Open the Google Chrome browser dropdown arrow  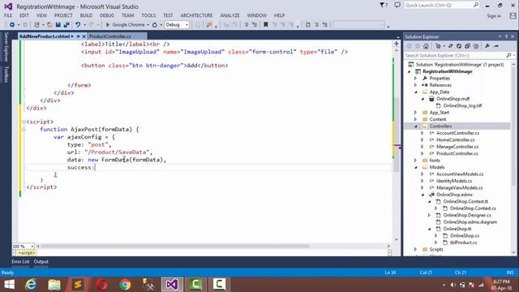(x=148, y=25)
